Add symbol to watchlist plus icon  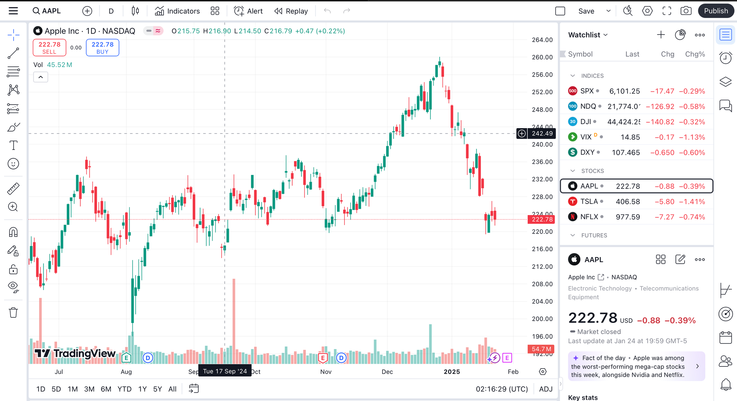click(661, 35)
